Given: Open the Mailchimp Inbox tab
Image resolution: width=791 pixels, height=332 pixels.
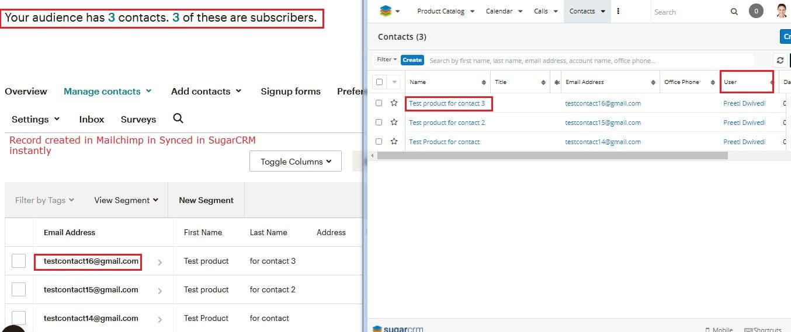Looking at the screenshot, I should click(92, 119).
